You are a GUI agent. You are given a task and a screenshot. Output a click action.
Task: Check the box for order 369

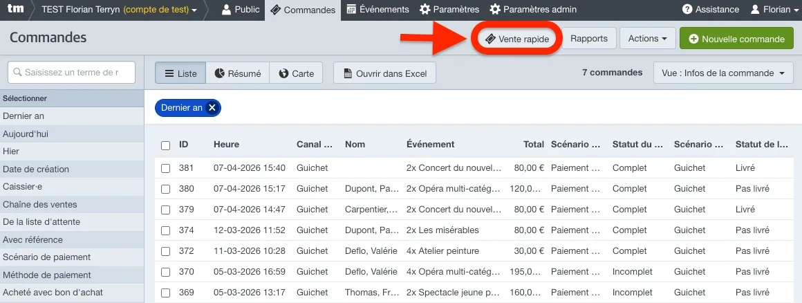point(165,293)
